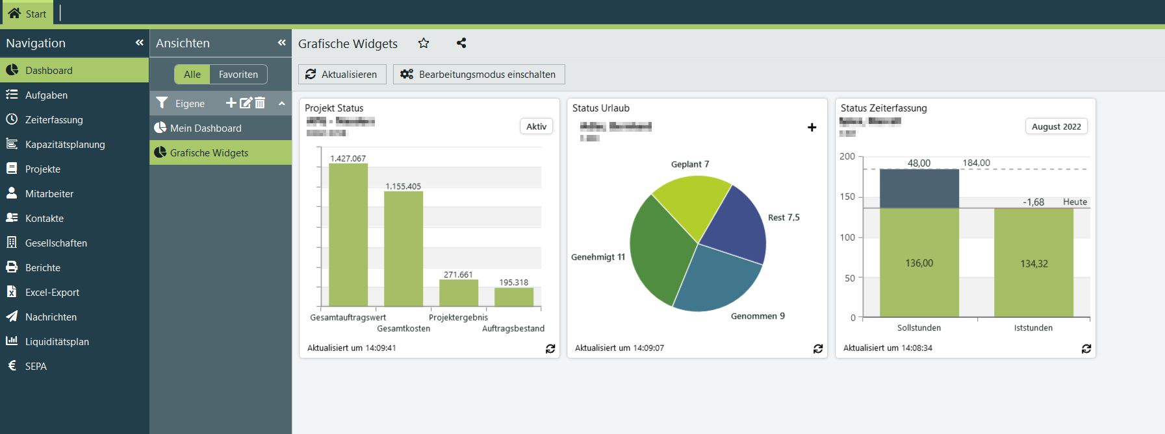Collapse the Eigene views group
1165x434 pixels.
tap(282, 103)
